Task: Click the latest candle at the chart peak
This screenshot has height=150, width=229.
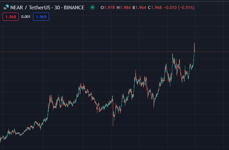Action: (x=194, y=47)
